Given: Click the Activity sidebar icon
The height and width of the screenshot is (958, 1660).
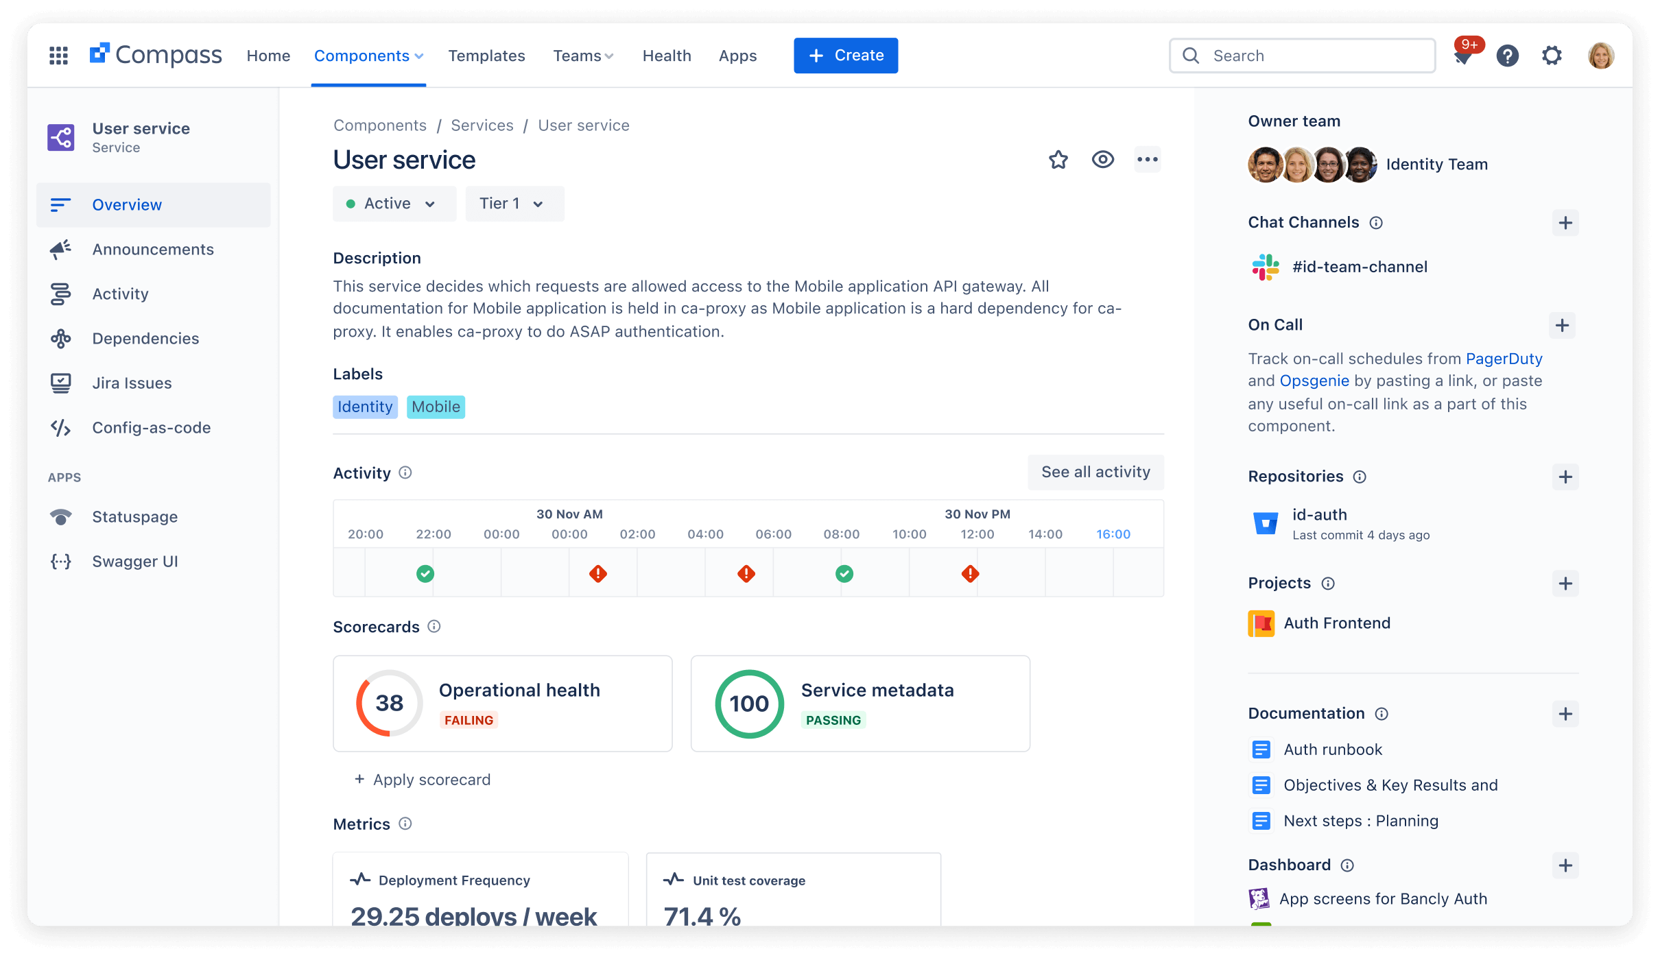Looking at the screenshot, I should [x=60, y=293].
